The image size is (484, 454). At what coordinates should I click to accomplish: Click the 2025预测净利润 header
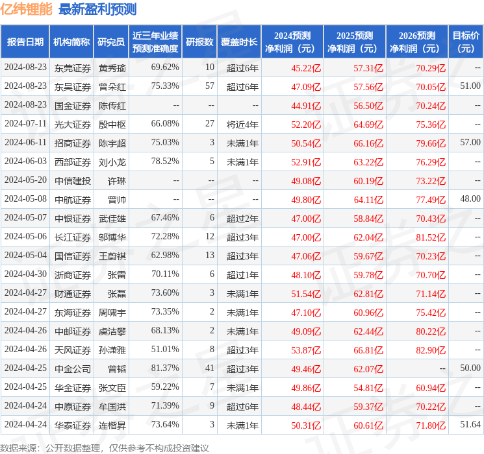tap(355, 42)
